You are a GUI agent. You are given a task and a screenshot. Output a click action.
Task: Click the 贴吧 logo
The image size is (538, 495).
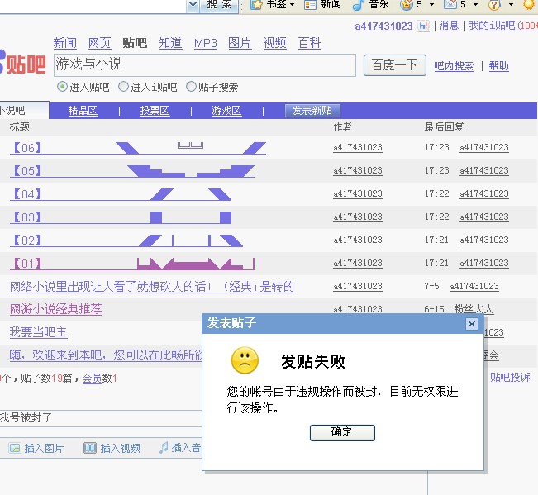pyautogui.click(x=23, y=64)
